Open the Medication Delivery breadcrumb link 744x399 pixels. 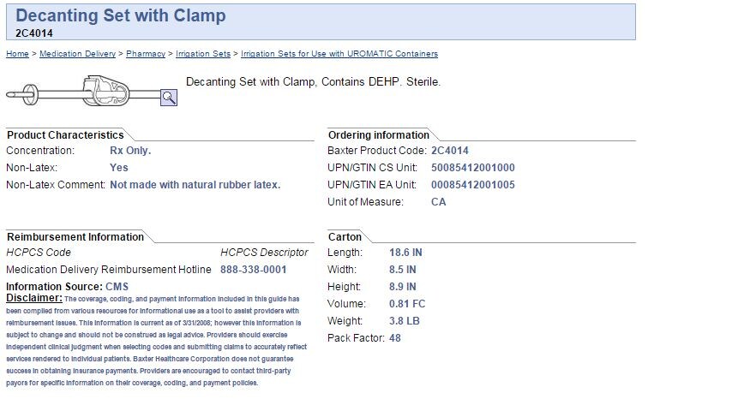[x=77, y=54]
